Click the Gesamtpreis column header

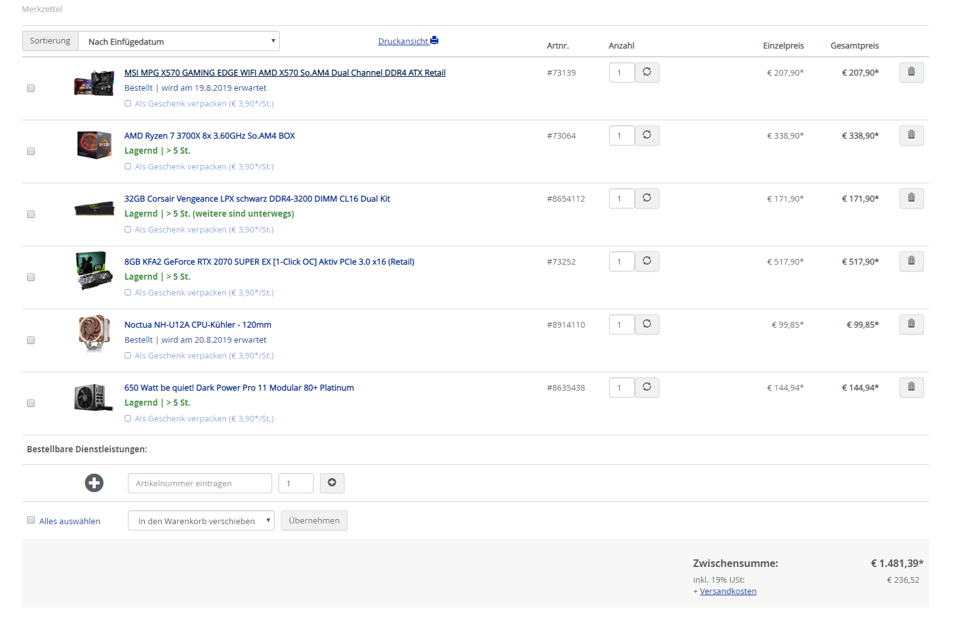tap(855, 46)
